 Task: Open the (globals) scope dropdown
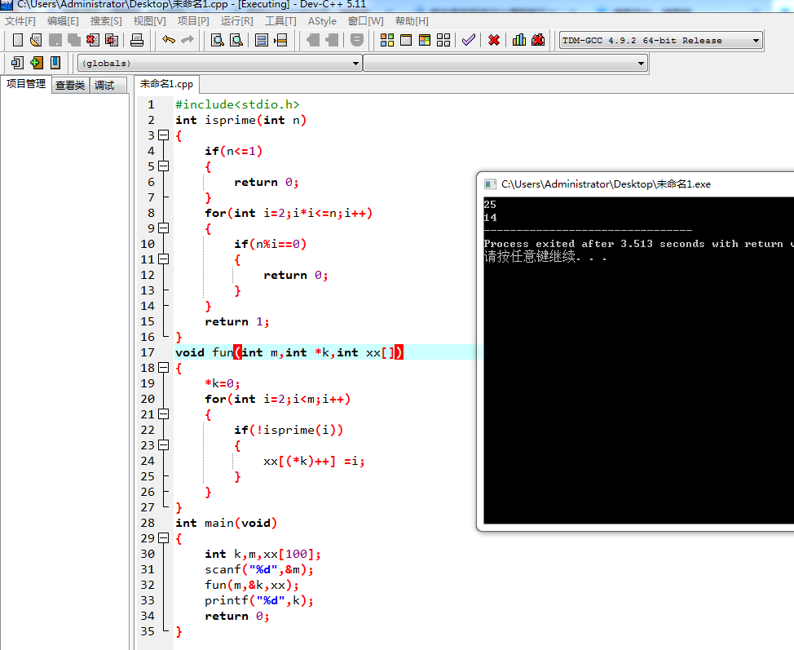[355, 64]
